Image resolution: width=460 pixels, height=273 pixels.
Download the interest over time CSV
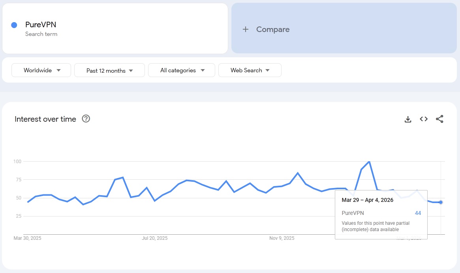(x=408, y=119)
